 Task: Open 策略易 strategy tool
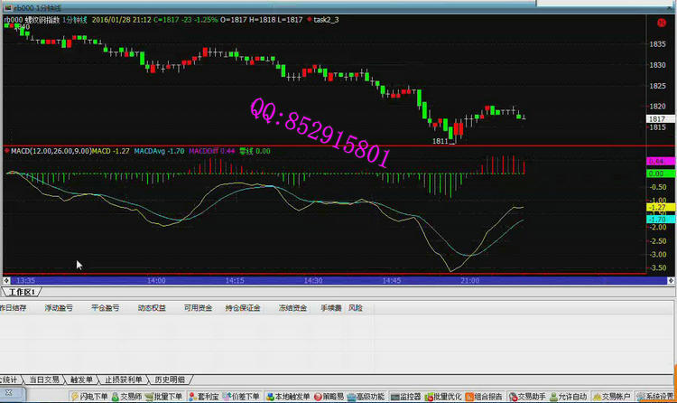click(334, 397)
